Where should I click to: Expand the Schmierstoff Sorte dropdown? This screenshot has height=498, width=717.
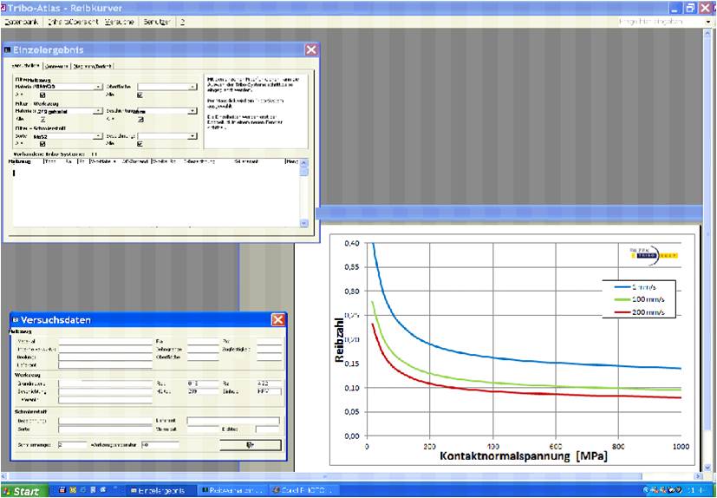tap(99, 136)
